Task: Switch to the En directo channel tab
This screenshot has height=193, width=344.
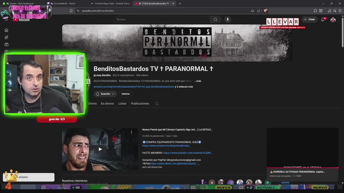Action: [107, 103]
